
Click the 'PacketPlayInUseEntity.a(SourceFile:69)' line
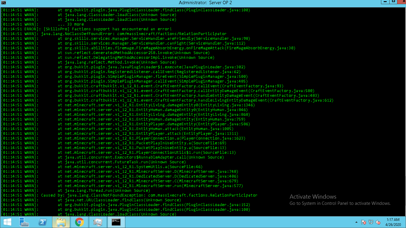[x=113, y=143]
